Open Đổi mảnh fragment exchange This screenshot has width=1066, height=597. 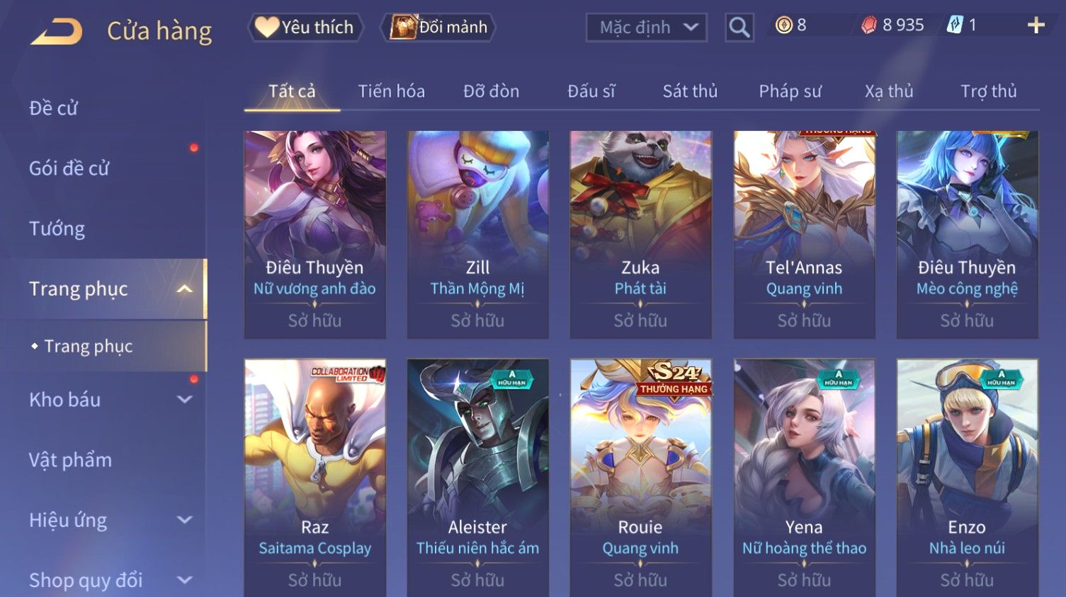click(438, 27)
